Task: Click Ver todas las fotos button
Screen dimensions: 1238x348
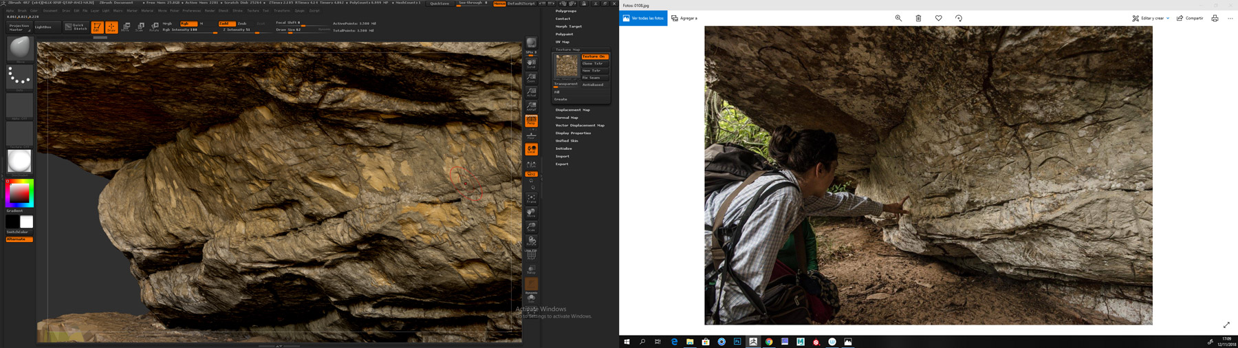Action: tap(643, 19)
